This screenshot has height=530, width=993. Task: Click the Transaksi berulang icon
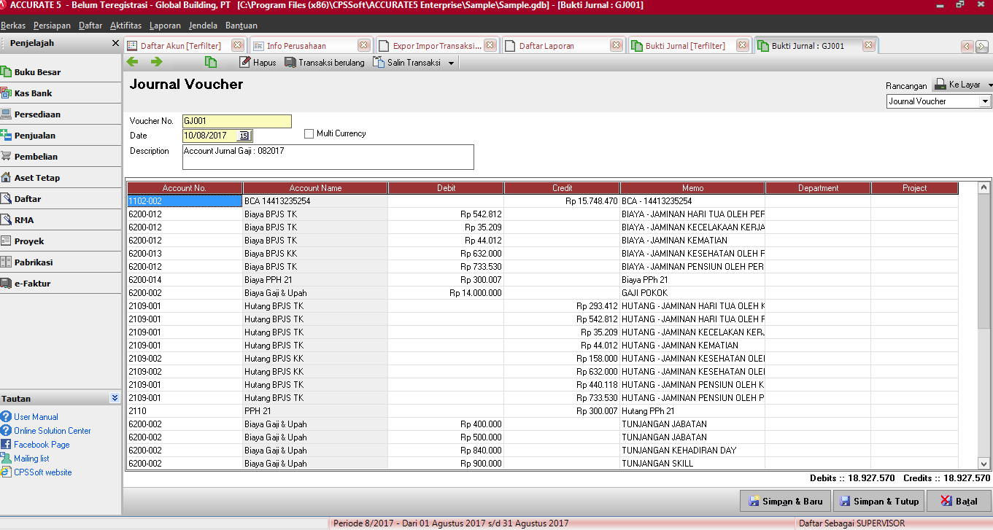tap(290, 63)
